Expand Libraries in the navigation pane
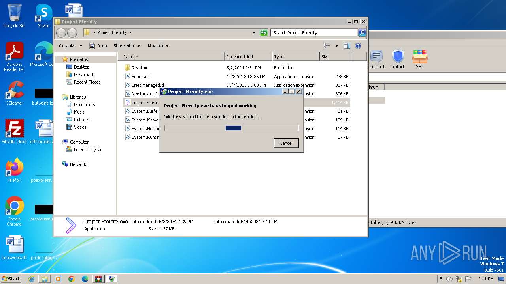The image size is (506, 284). click(x=78, y=97)
